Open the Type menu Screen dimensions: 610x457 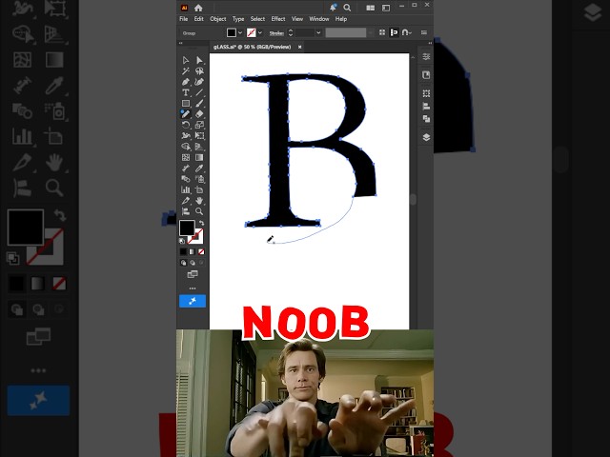pyautogui.click(x=238, y=19)
